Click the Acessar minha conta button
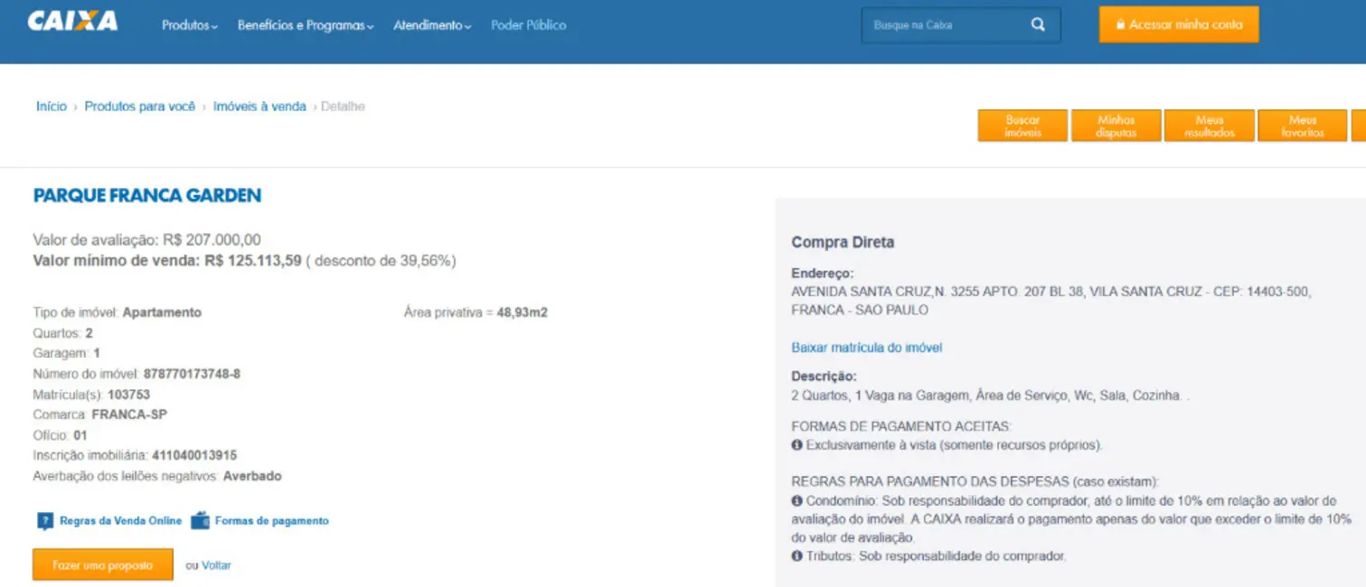The height and width of the screenshot is (587, 1366). click(1178, 25)
